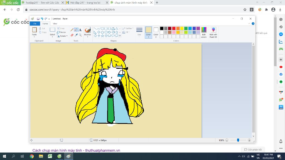Image resolution: width=285 pixels, height=160 pixels.
Task: Click the Facebook icon in browser sidebar
Action: [281, 74]
